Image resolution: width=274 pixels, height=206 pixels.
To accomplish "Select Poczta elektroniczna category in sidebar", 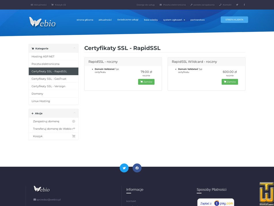I will coord(54,64).
